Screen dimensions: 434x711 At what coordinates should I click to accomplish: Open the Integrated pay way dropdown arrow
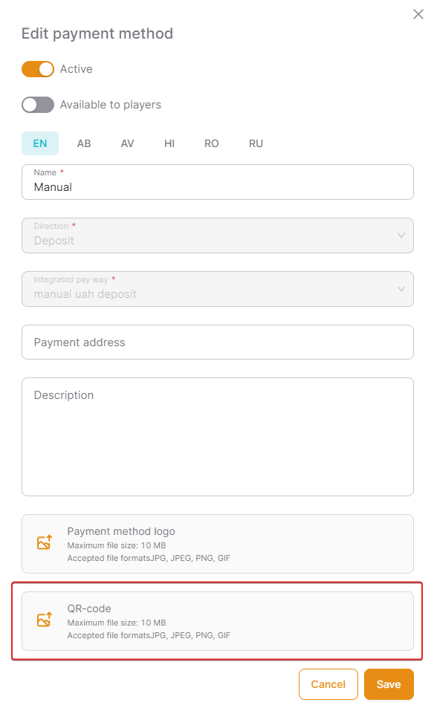click(401, 289)
